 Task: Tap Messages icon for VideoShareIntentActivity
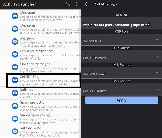pos(15,16)
